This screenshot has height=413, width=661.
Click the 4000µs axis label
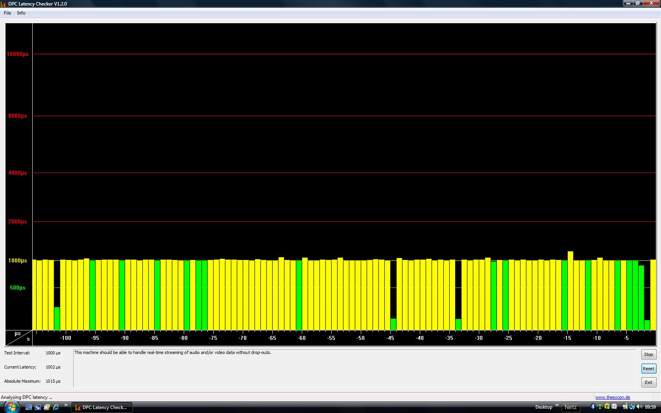tap(18, 173)
